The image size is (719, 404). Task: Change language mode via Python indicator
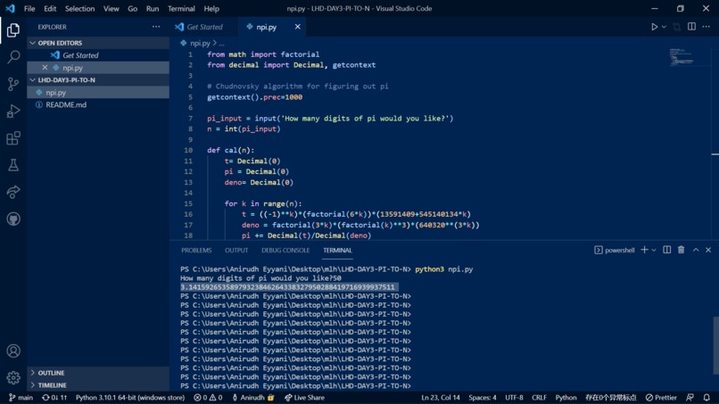tap(566, 398)
